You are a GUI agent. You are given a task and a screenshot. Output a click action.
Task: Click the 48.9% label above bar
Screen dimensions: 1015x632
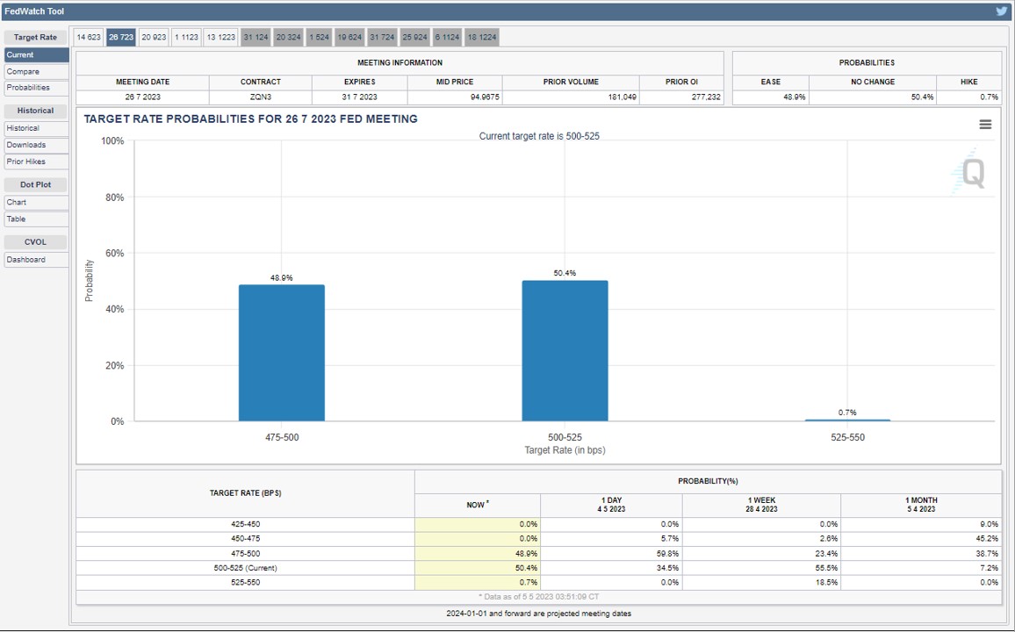point(282,277)
